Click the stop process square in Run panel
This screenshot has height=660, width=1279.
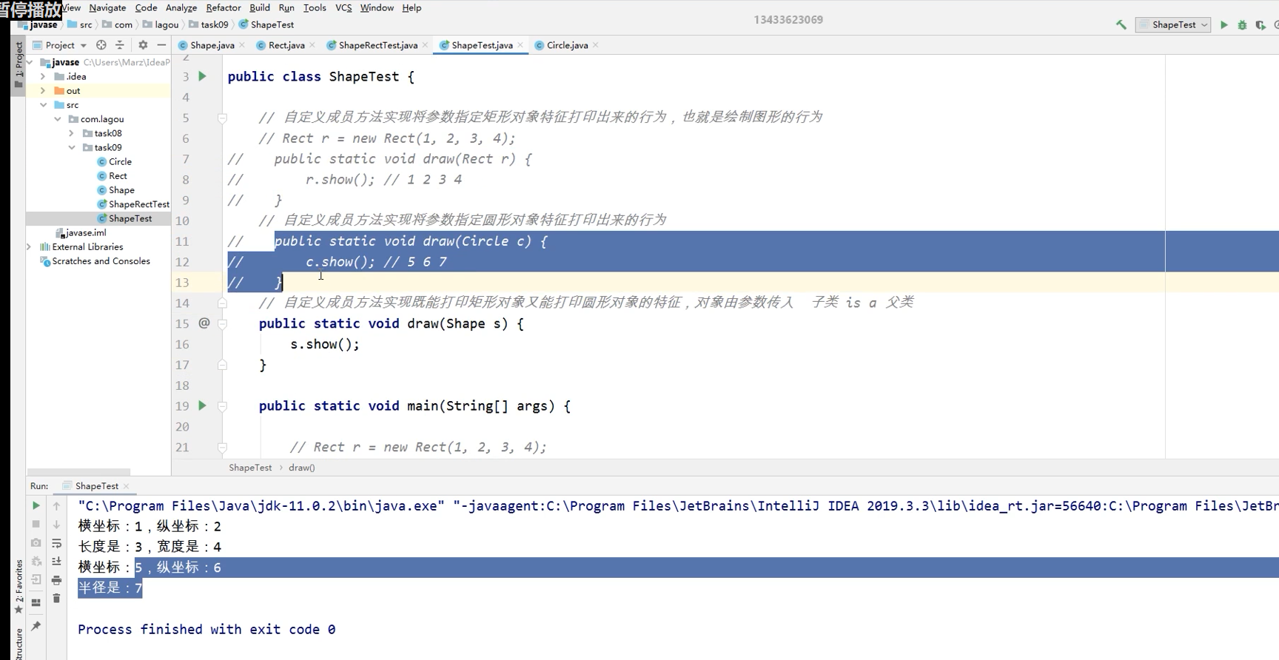[x=36, y=524]
